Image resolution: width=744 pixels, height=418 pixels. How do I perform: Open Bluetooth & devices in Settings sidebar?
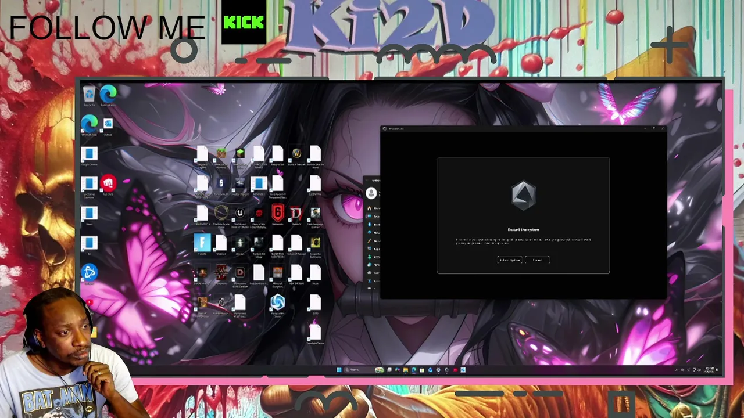(373, 224)
